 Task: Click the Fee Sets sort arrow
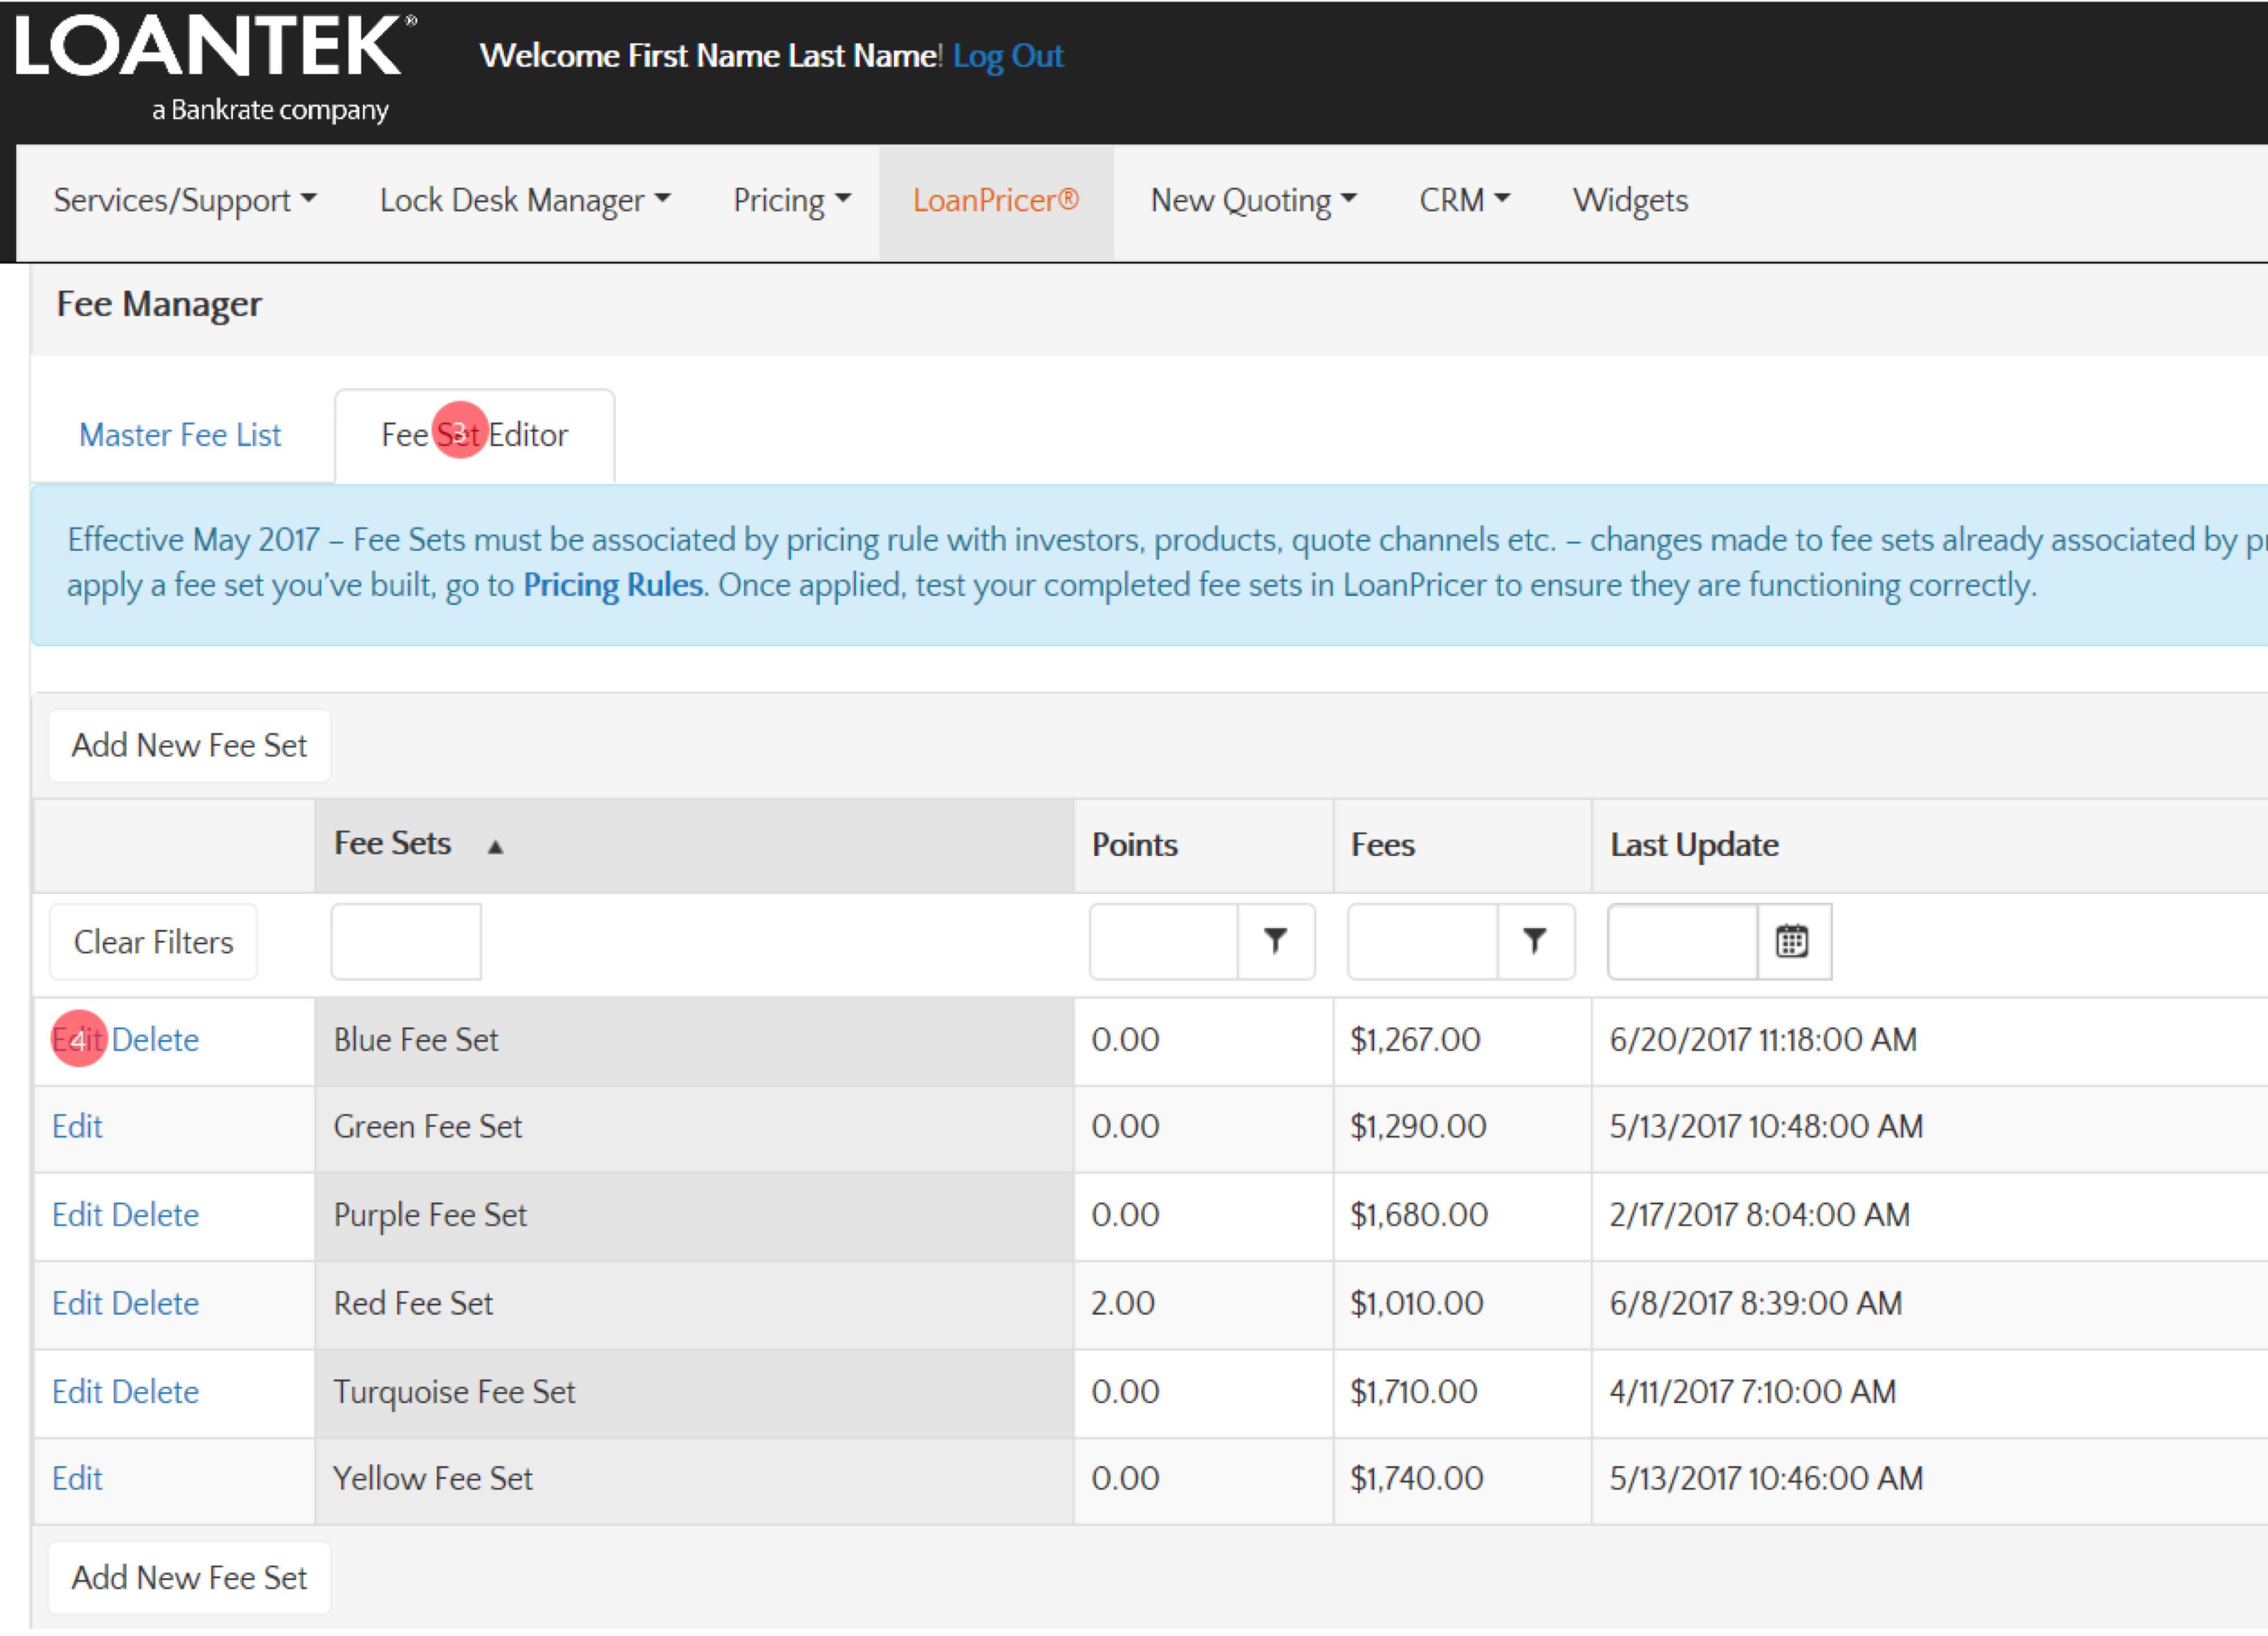495,847
